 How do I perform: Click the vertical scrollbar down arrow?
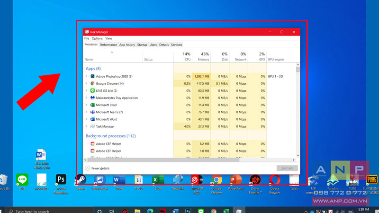pyautogui.click(x=298, y=156)
